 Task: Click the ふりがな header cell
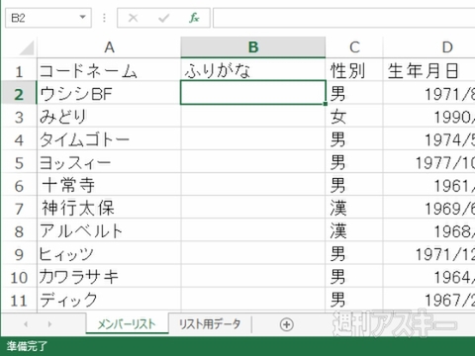click(x=253, y=70)
